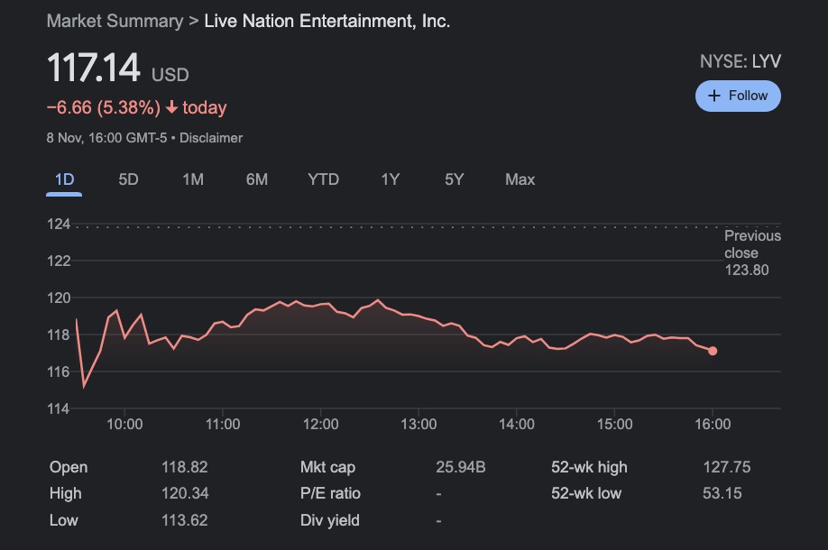Click the red down arrow beside today
Viewport: 828px width, 550px height.
[x=171, y=108]
